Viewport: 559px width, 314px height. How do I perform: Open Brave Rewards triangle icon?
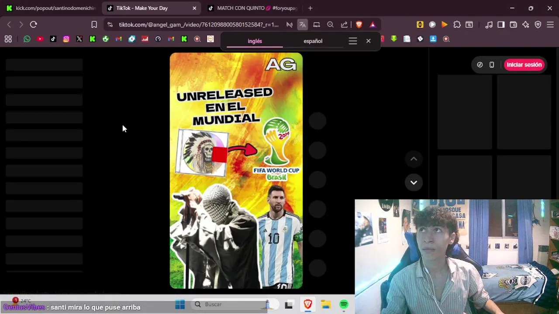pos(373,24)
